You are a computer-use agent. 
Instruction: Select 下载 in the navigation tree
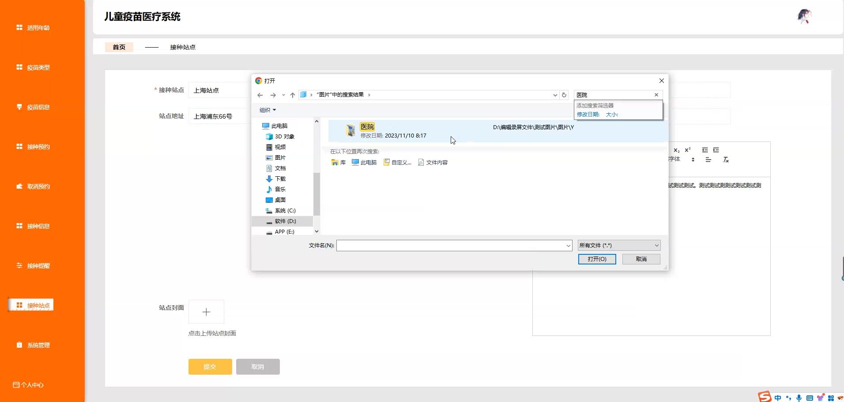276,179
